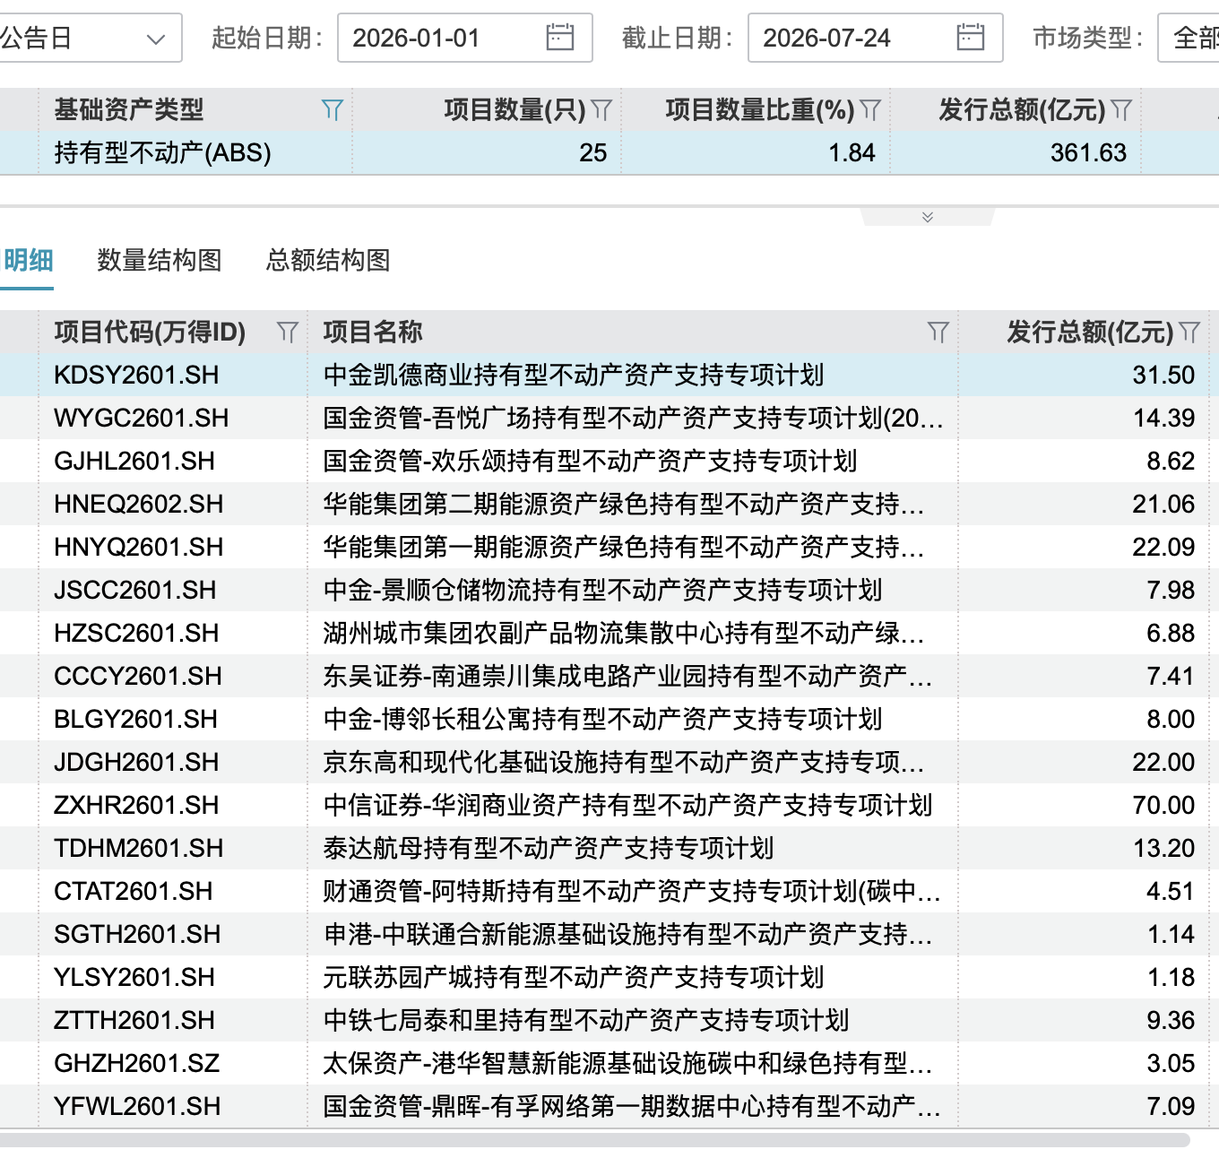Select project code HZSC2601.SH
The image size is (1219, 1158).
[136, 634]
